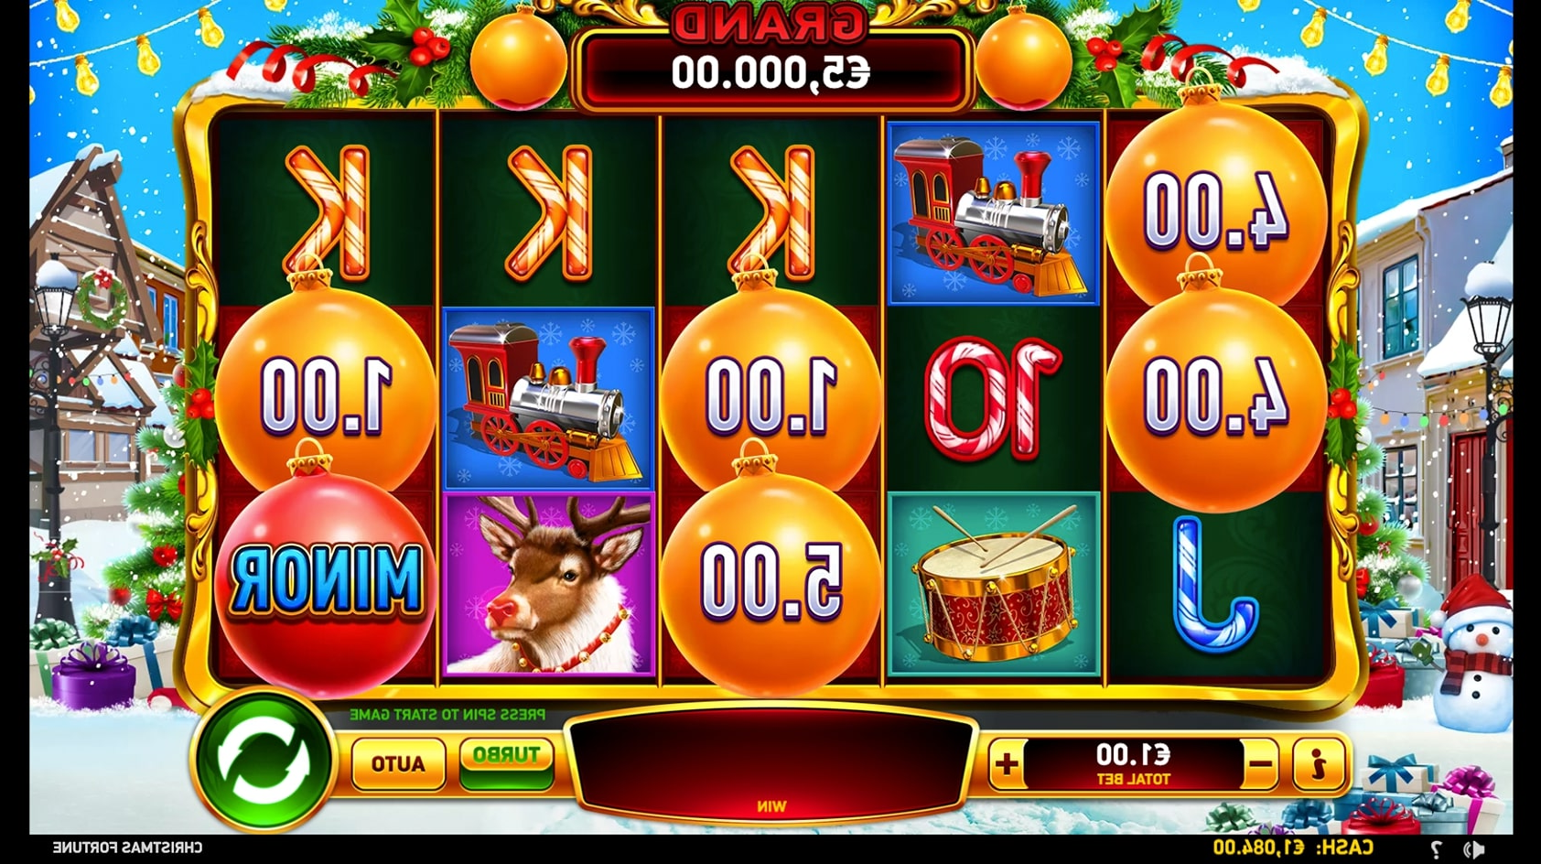Image resolution: width=1541 pixels, height=864 pixels.
Task: Open the info paytable icon
Action: 1318,763
